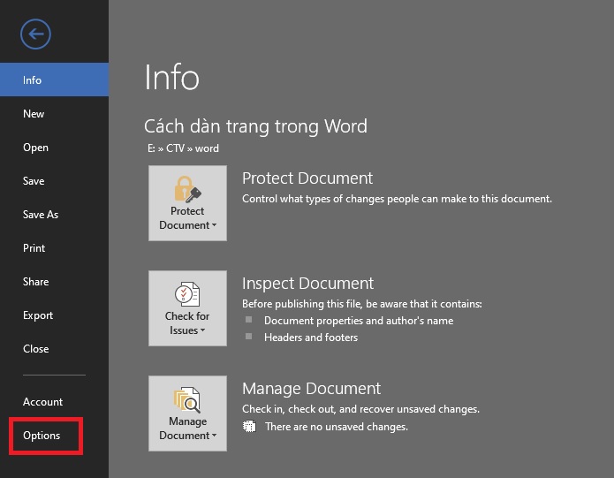
Task: Open the Account page
Action: tap(42, 402)
